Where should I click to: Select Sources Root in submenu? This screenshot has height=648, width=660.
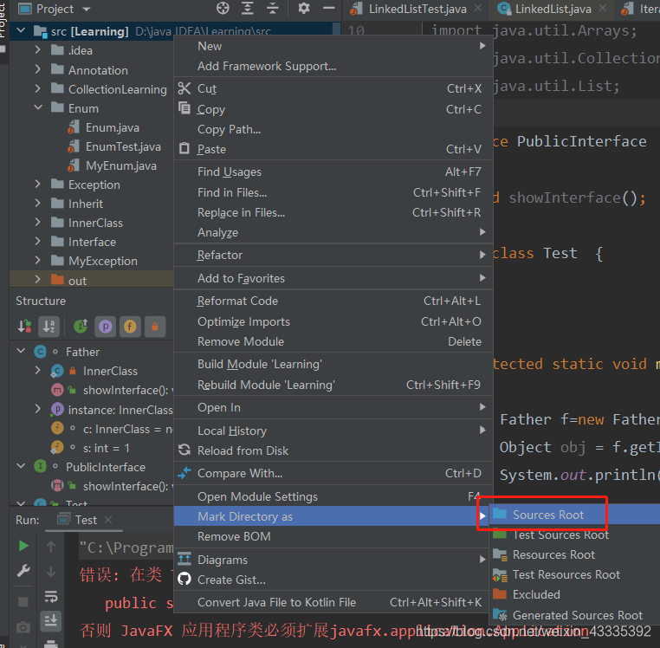tap(574, 515)
